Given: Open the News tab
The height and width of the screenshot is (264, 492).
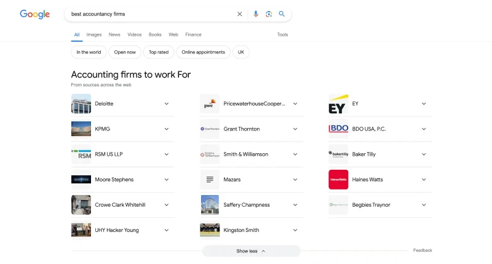Looking at the screenshot, I should click(x=114, y=34).
